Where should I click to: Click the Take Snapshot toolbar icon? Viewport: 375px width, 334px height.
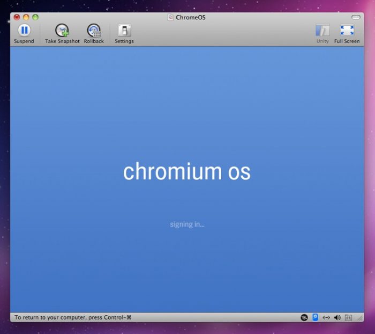coord(62,30)
